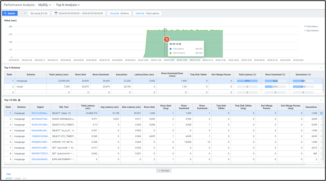This screenshot has width=326, height=181.
Task: Toggle Top-5 Schema legend series
Action: [x=312, y=31]
